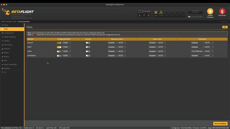Screen dimensions: 230x129
Task: Open UART1 Sensor Input Disabled dropdown
Action: [153, 47]
